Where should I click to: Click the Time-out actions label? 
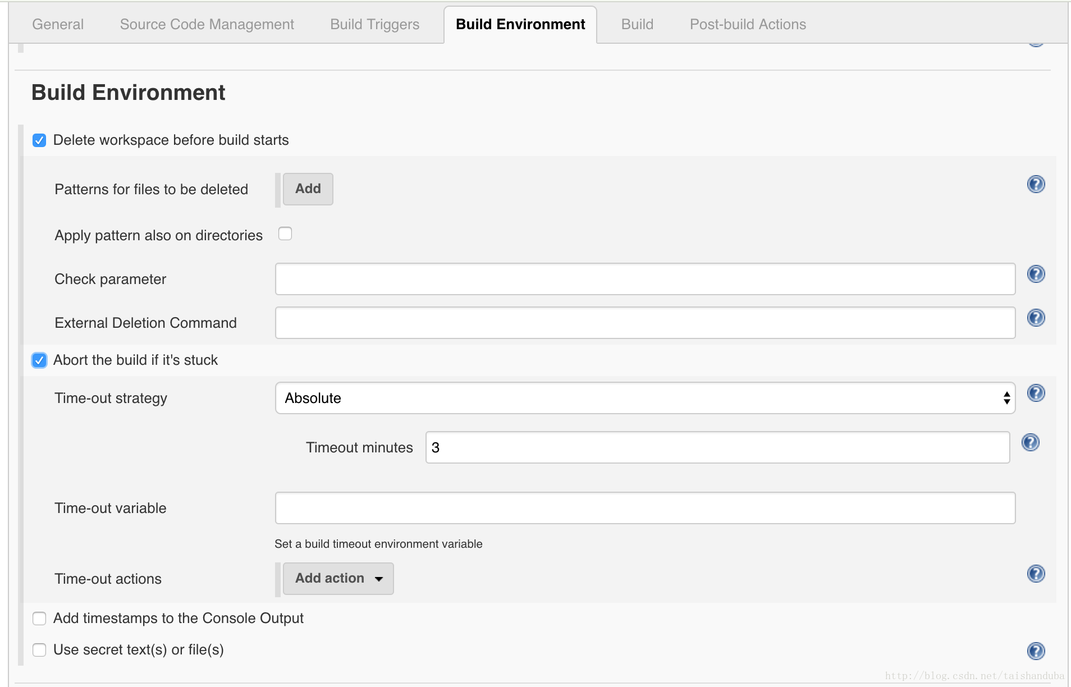[x=108, y=579]
